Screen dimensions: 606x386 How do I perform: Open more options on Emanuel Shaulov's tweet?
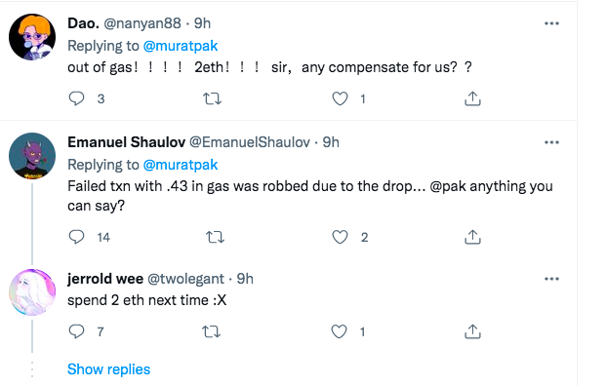click(551, 142)
